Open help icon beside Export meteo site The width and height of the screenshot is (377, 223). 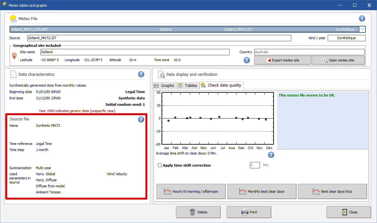coord(247,60)
